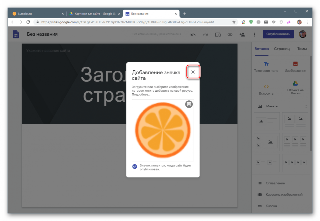320x221 pixels.
Task: Switch to the Вставка tab
Action: (x=262, y=49)
